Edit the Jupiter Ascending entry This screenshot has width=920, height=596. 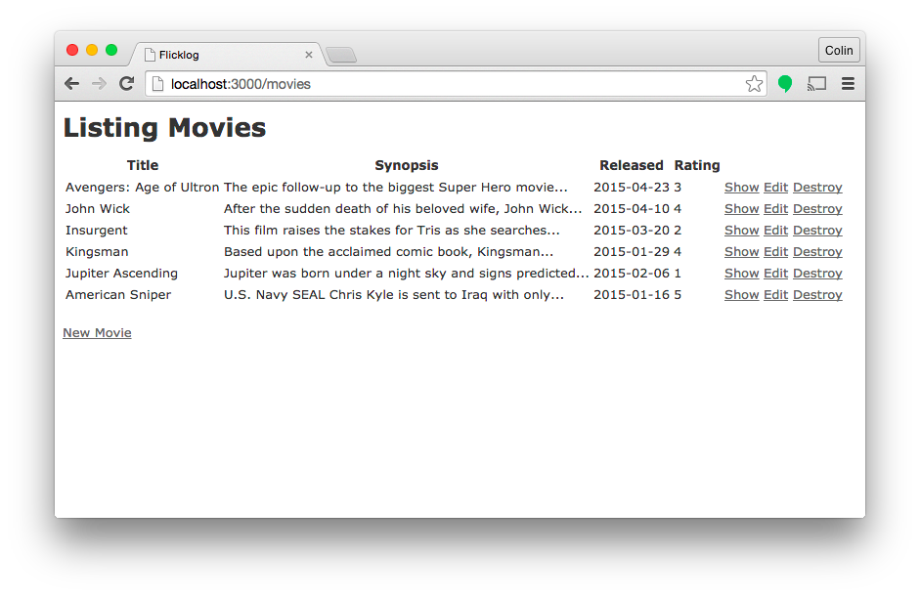tap(775, 274)
